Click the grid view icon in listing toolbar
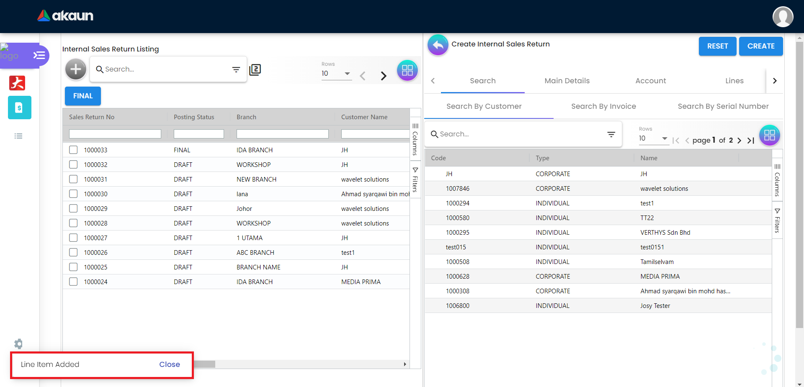 (407, 70)
